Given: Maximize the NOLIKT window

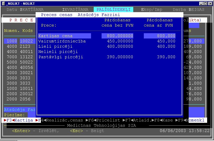Looking at the screenshot, I should pos(206,3).
